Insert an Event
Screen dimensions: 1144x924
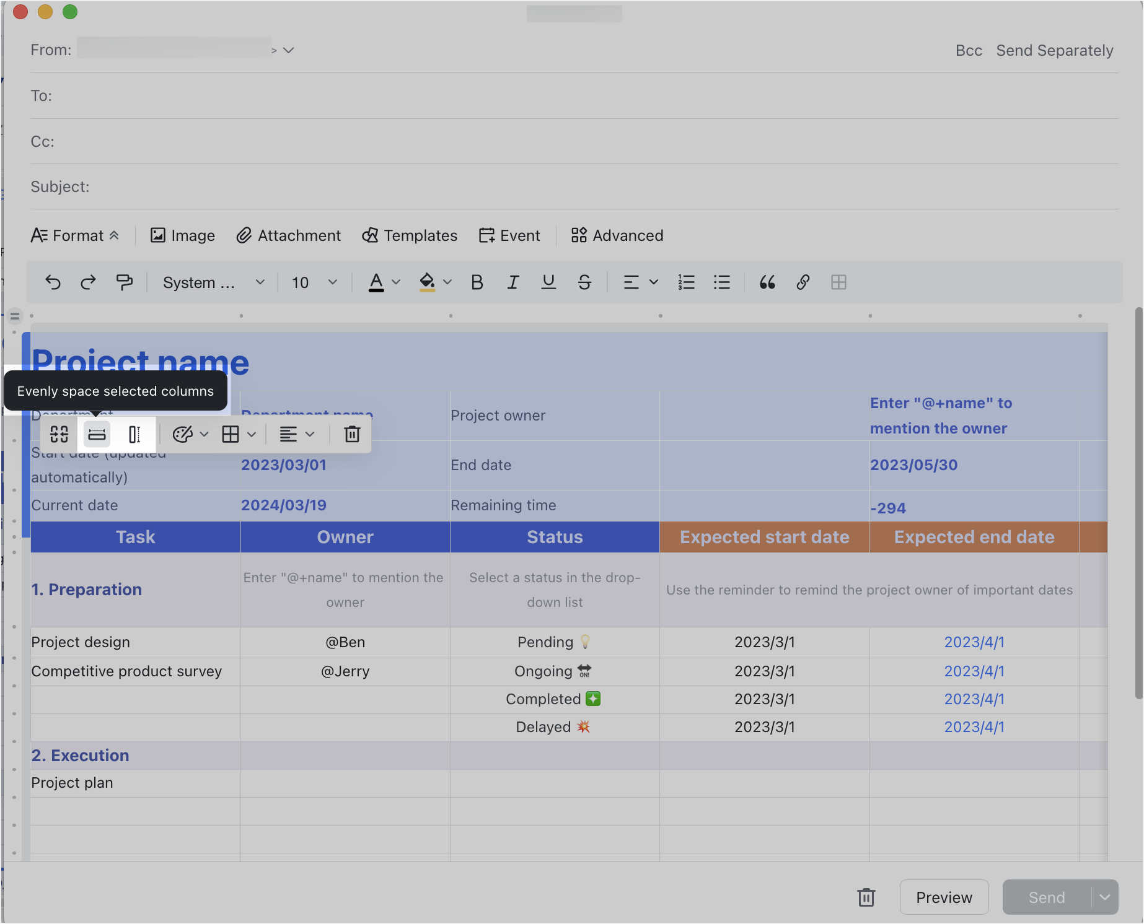point(509,235)
